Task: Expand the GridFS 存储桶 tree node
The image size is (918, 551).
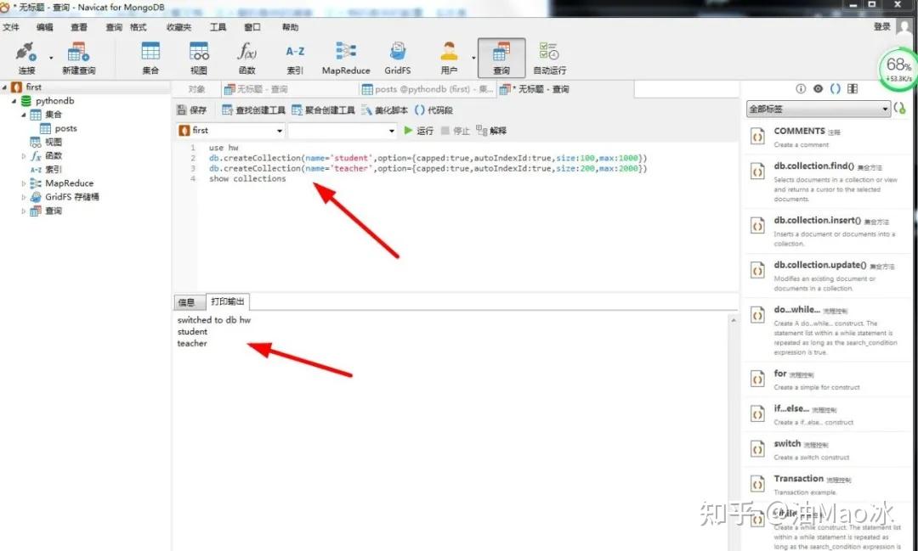Action: point(24,197)
